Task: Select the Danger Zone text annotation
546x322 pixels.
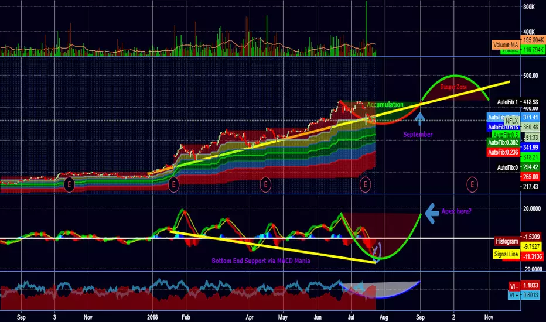Action: 453,87
